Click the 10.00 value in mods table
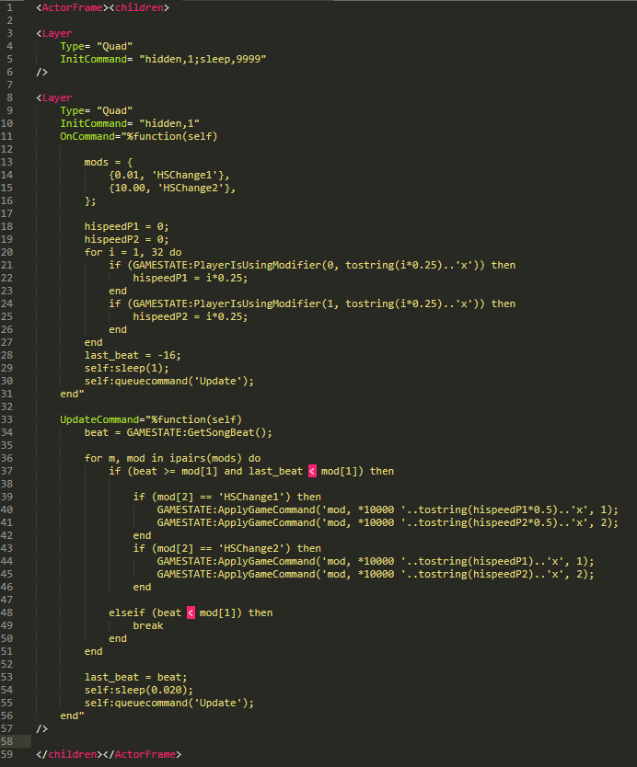Screen dimensions: 637x767 [130, 188]
